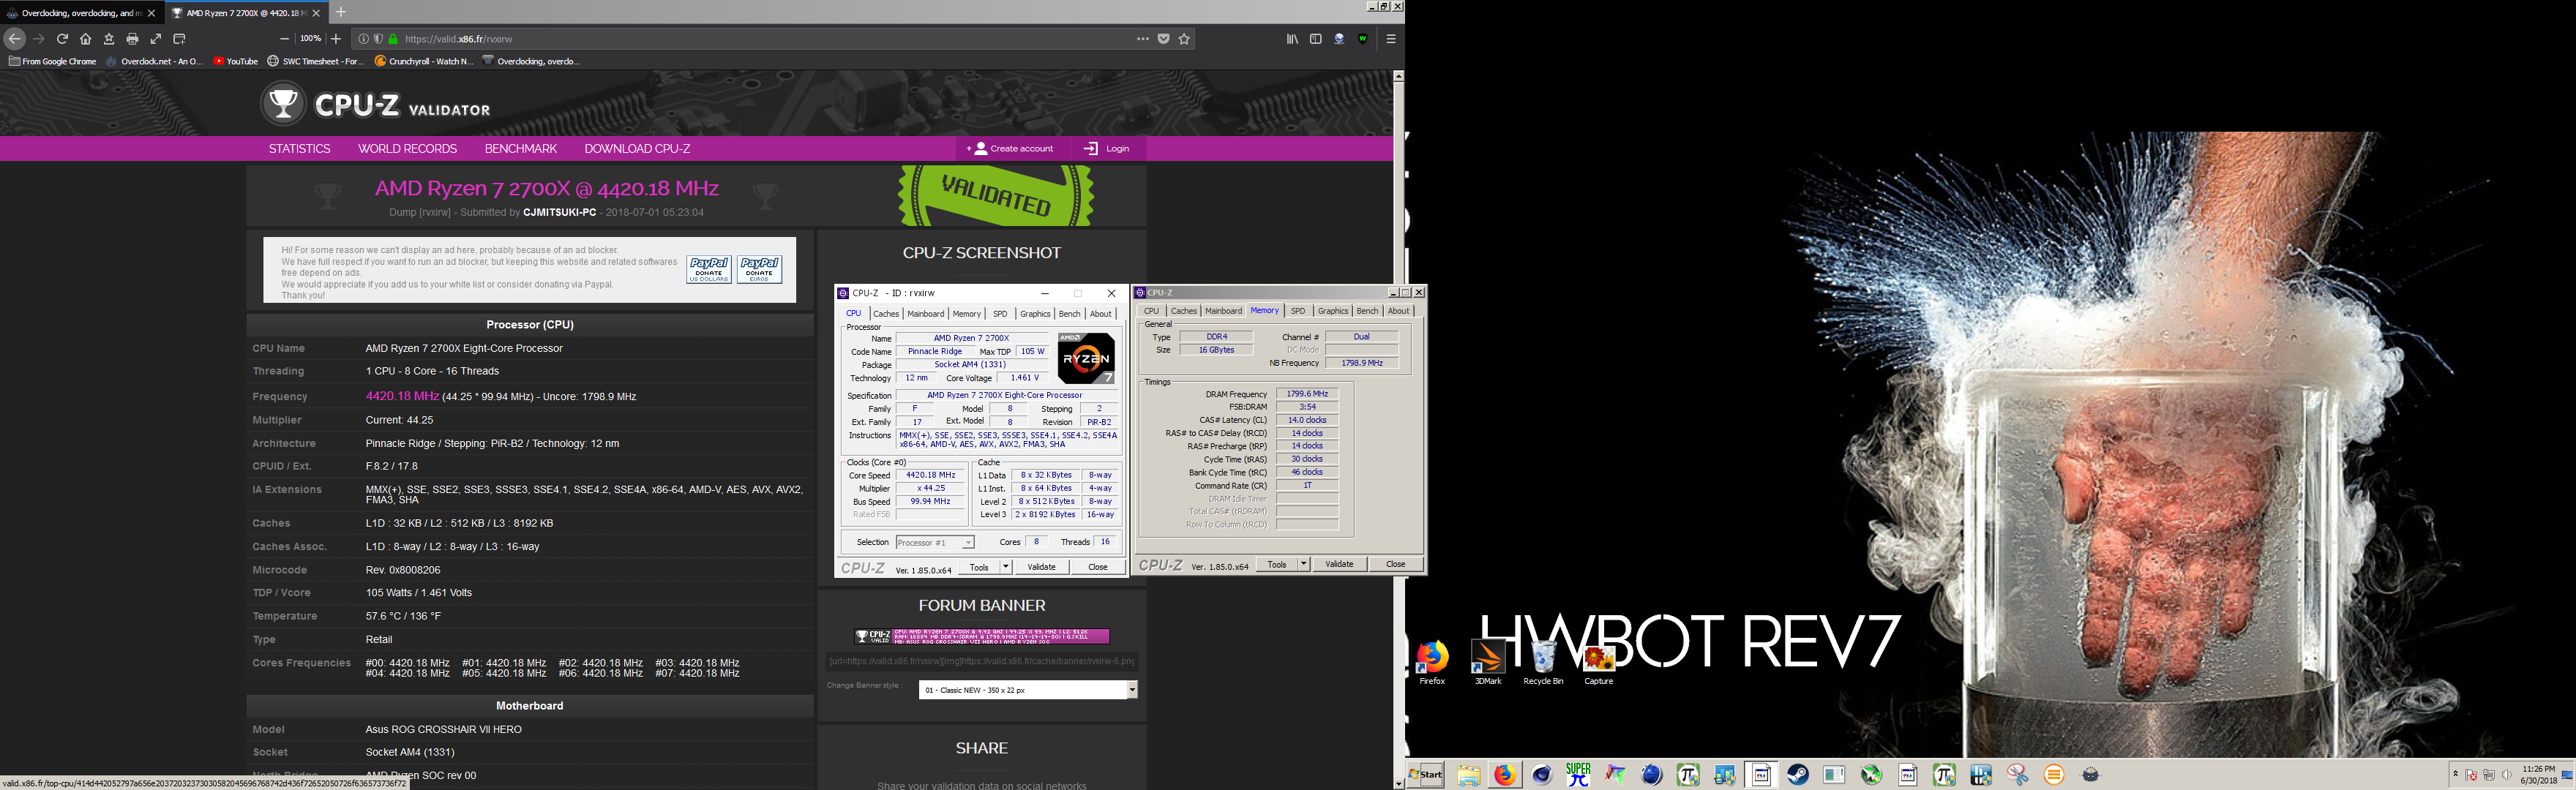Switch to Caches tab in CPU-Z window

pos(1184,311)
